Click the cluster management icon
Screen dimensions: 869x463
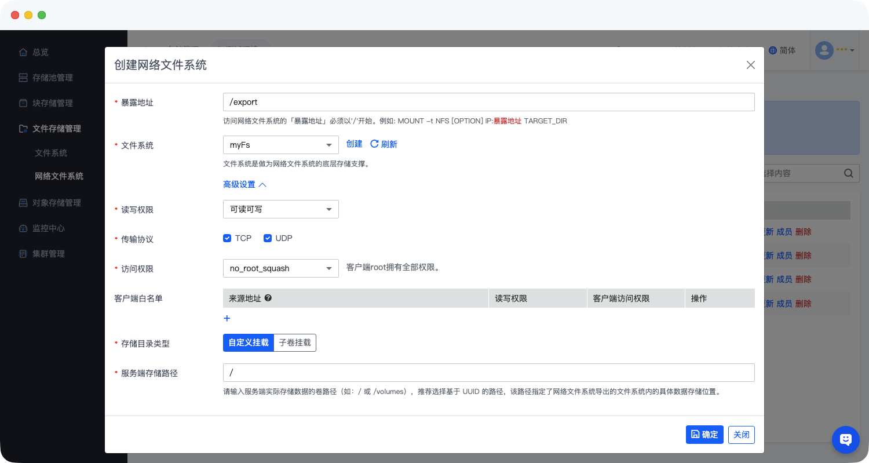pyautogui.click(x=23, y=254)
